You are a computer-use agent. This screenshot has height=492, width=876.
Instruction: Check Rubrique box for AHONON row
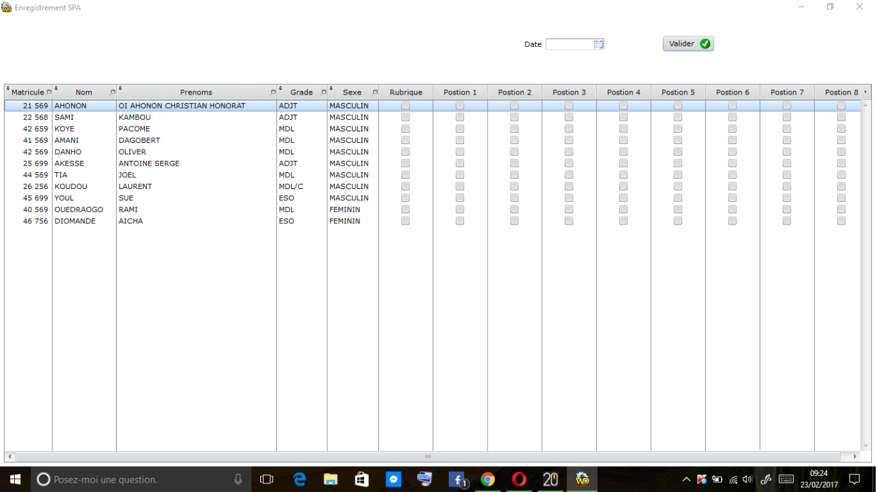tap(405, 106)
